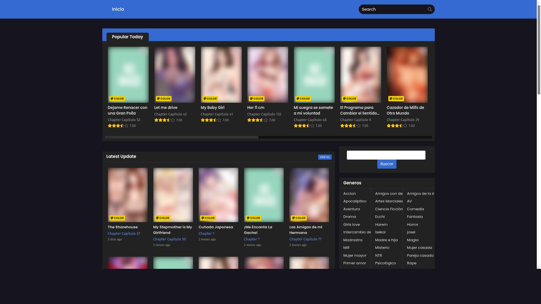Open the Drama genre link

click(349, 216)
